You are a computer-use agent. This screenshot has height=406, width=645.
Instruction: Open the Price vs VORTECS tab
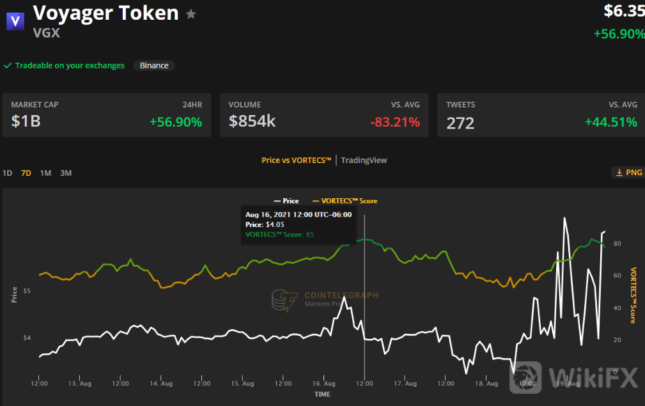coord(296,160)
